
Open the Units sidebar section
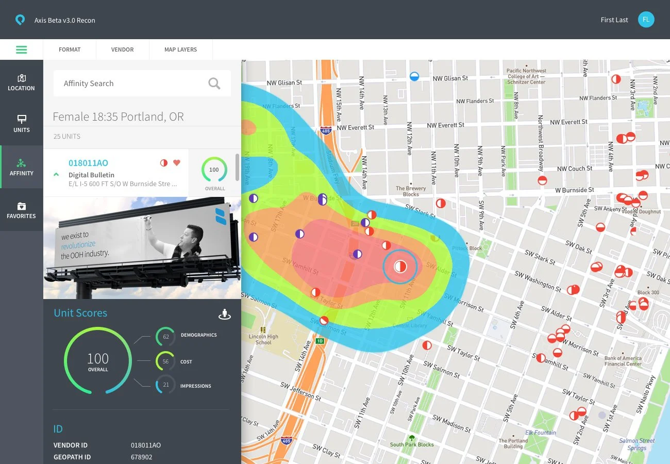point(21,124)
